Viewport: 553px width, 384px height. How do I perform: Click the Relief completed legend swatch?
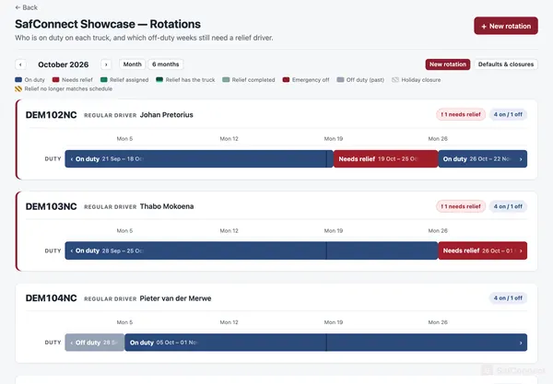(x=226, y=79)
